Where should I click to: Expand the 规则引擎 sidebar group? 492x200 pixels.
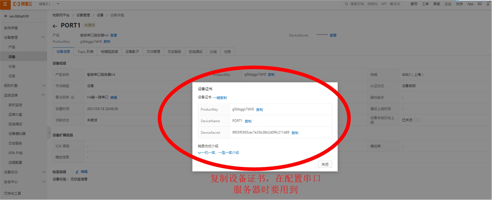pos(44,86)
